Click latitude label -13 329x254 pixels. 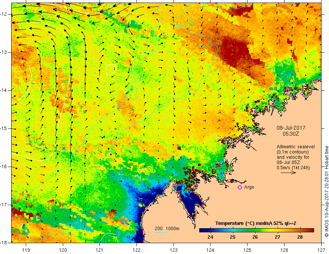(x=4, y=52)
